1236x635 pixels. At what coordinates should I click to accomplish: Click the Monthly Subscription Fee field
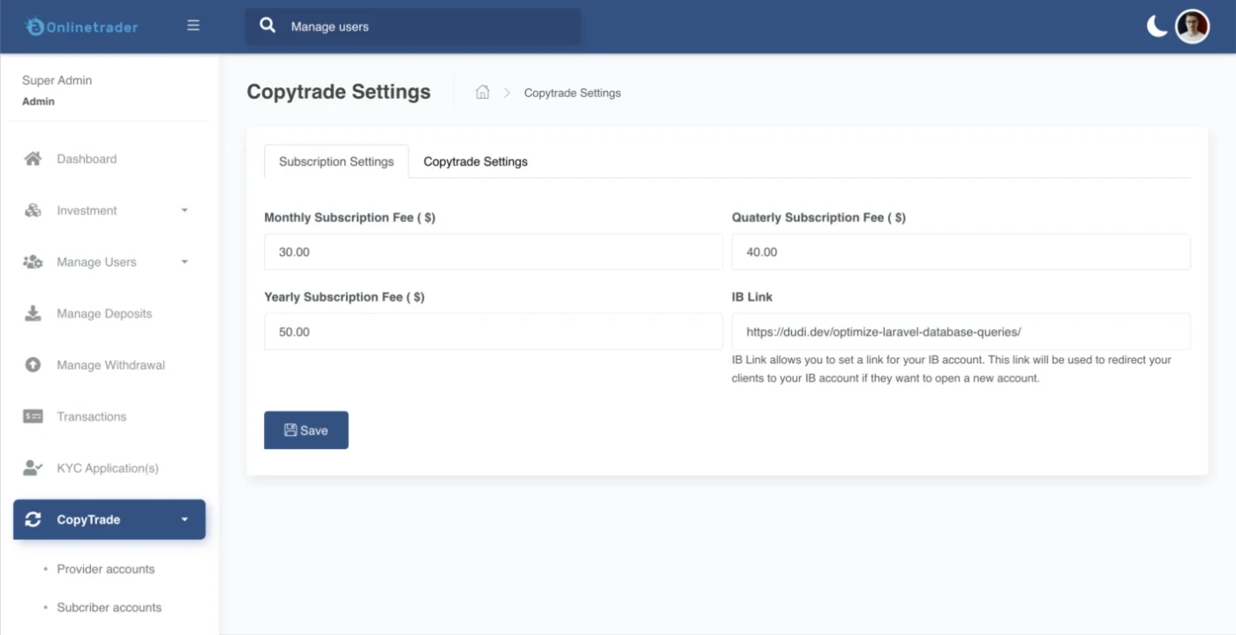(493, 252)
